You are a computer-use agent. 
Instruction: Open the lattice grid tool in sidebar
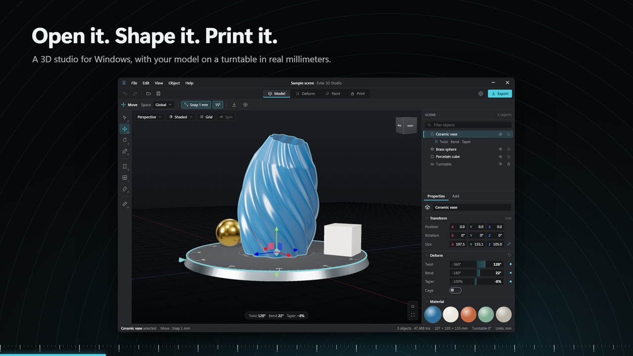pyautogui.click(x=125, y=178)
